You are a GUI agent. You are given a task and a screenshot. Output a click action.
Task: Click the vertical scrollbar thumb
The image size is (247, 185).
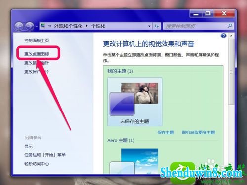(231, 72)
